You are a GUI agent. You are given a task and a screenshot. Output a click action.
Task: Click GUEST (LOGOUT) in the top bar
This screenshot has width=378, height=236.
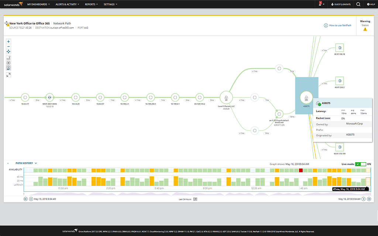pyautogui.click(x=340, y=4)
